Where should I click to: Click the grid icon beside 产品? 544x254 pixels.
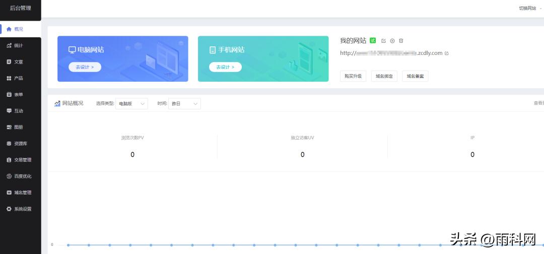9,78
